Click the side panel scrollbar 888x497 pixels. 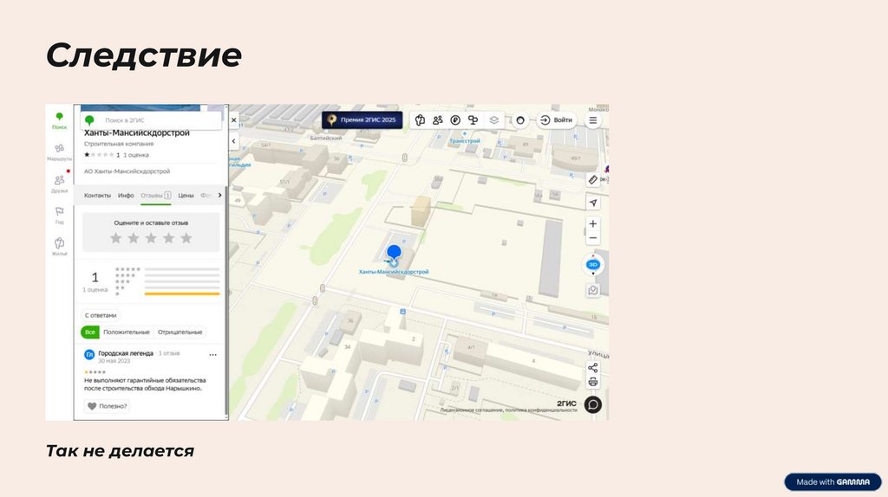[x=226, y=302]
